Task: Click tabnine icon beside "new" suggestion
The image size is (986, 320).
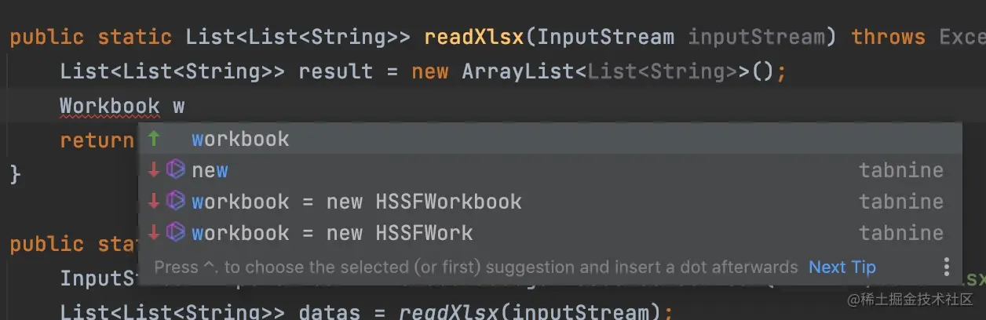Action: click(x=176, y=169)
